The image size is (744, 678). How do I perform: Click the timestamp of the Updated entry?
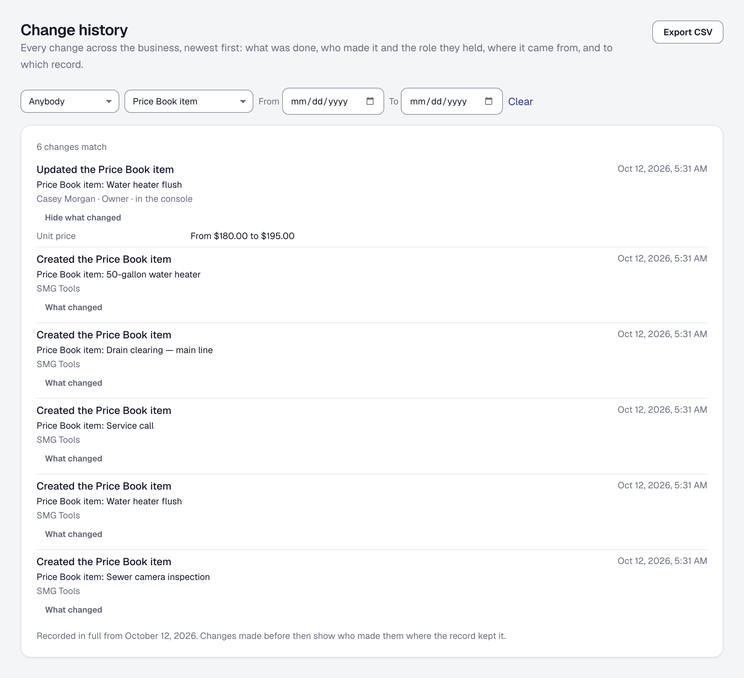tap(662, 169)
